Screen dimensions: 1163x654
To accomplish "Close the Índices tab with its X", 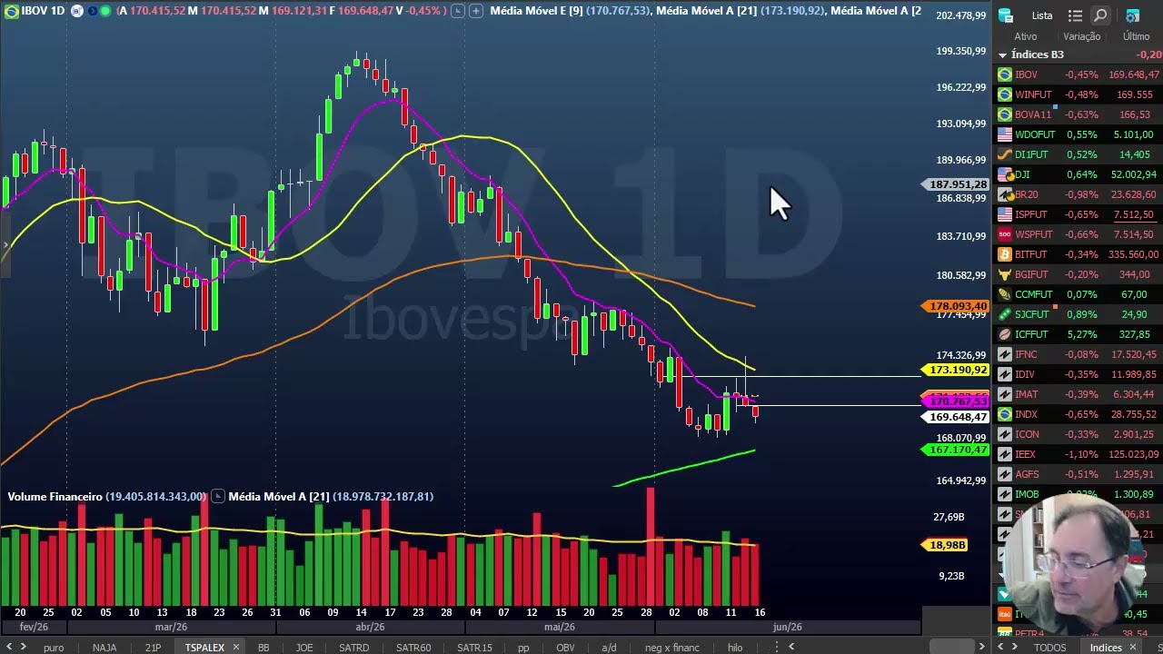I will [1133, 648].
